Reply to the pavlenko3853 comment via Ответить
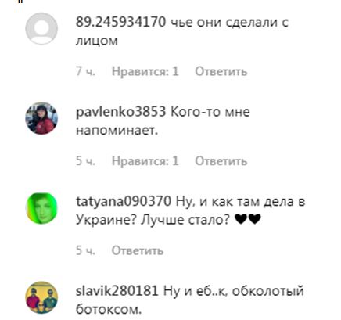The width and height of the screenshot is (341, 320). pos(221,161)
